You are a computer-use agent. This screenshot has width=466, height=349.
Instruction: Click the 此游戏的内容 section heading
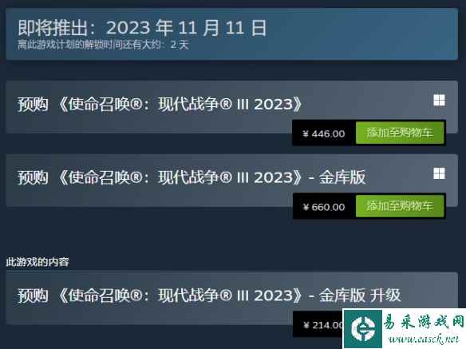(x=38, y=262)
